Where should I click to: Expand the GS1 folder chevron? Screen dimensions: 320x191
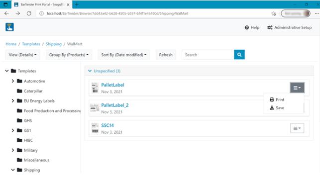point(13,130)
